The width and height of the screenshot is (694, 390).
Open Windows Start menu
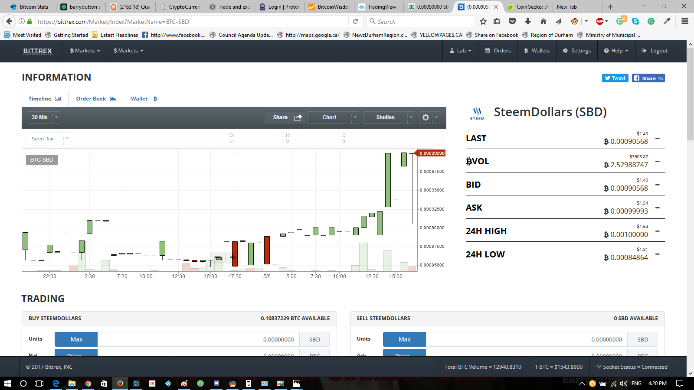[7, 383]
